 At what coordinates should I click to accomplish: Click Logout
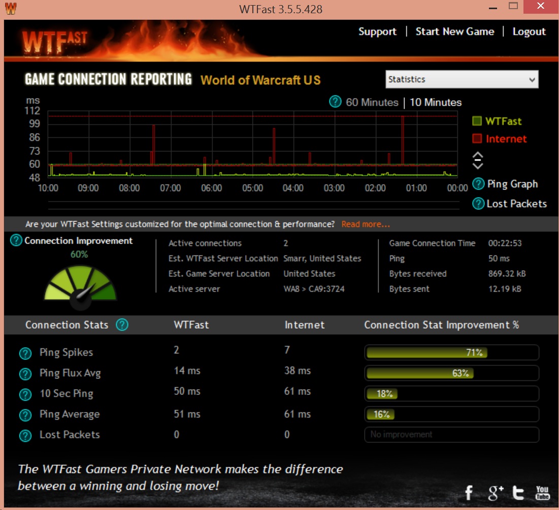coord(529,31)
